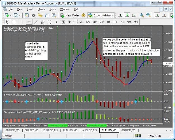The width and height of the screenshot is (175, 140).
Task: Enable Auto Scroll chart icon
Action: (x=157, y=15)
